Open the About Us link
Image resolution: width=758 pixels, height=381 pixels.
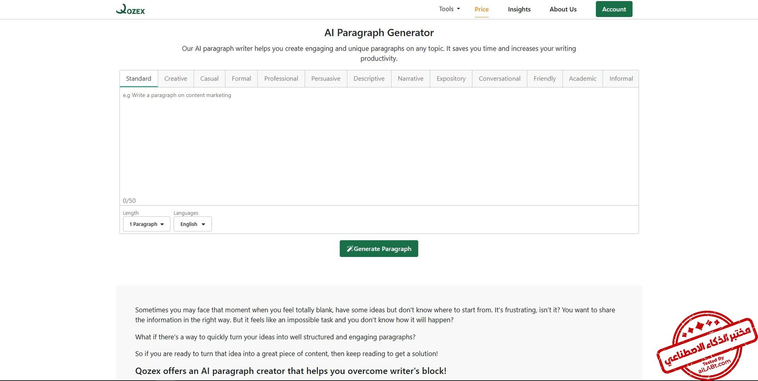[x=563, y=9]
